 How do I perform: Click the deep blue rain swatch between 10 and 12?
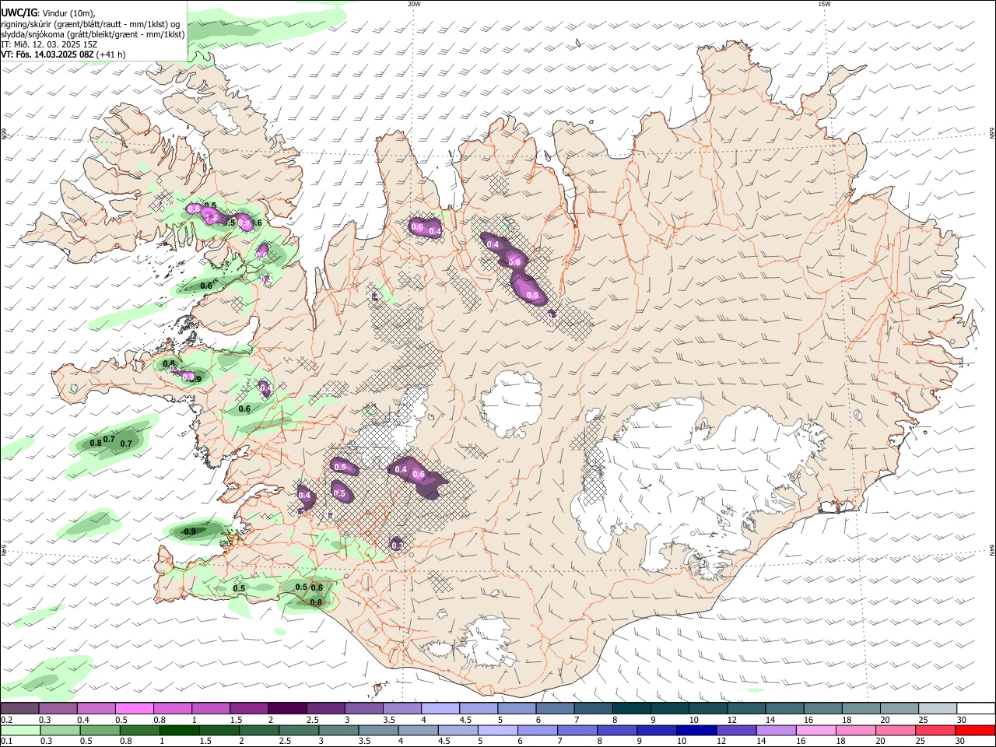coord(695,730)
